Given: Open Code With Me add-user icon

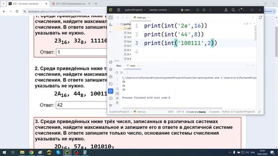Looking at the screenshot, I should click(226, 10).
